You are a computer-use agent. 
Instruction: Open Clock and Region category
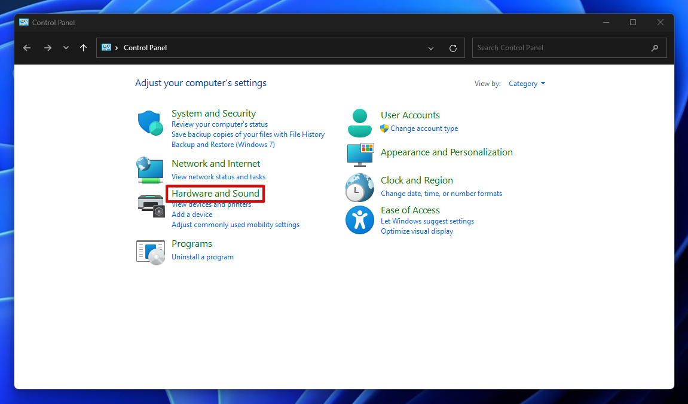[x=417, y=180]
